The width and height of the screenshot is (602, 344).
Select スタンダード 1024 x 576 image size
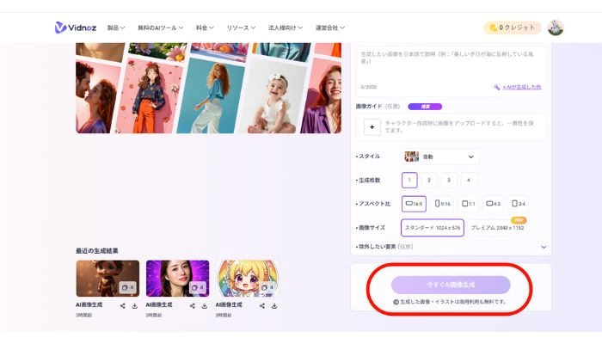(x=433, y=228)
